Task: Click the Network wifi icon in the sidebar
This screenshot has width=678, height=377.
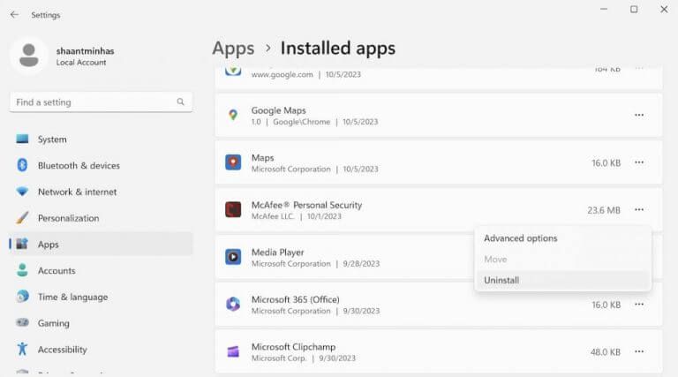Action: click(22, 192)
